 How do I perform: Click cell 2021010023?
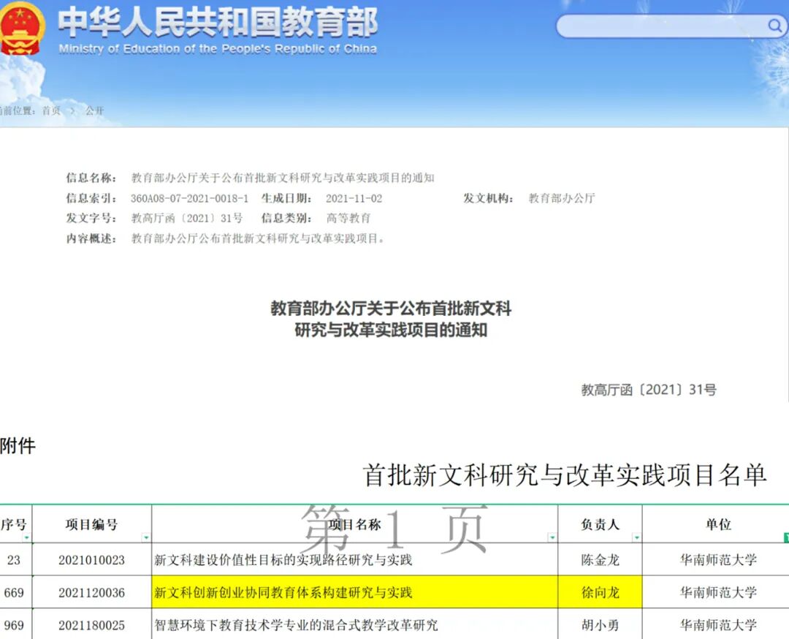tap(91, 560)
